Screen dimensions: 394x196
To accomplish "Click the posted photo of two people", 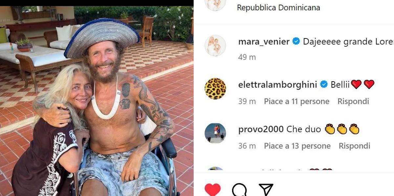I will 97,101.
